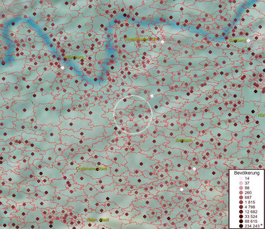The width and height of the screenshot is (265, 229).
Task: Click the plus sign after 234 243
Action: click(x=262, y=225)
